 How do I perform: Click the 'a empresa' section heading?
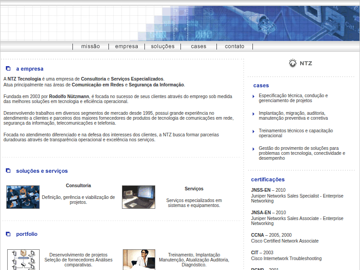tap(30, 69)
